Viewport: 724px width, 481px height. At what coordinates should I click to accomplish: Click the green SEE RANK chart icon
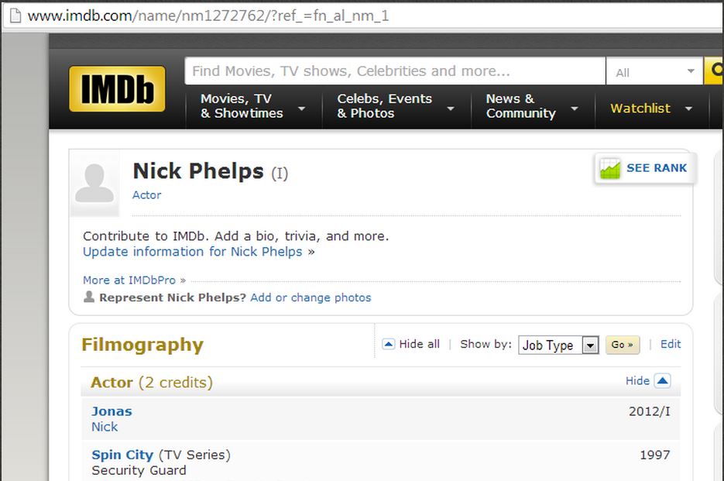pyautogui.click(x=610, y=168)
